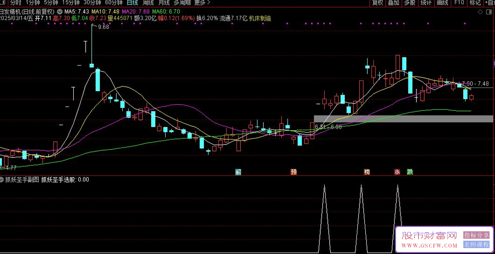Click the 统计 statistics button
The height and width of the screenshot is (254, 495).
tap(426, 3)
